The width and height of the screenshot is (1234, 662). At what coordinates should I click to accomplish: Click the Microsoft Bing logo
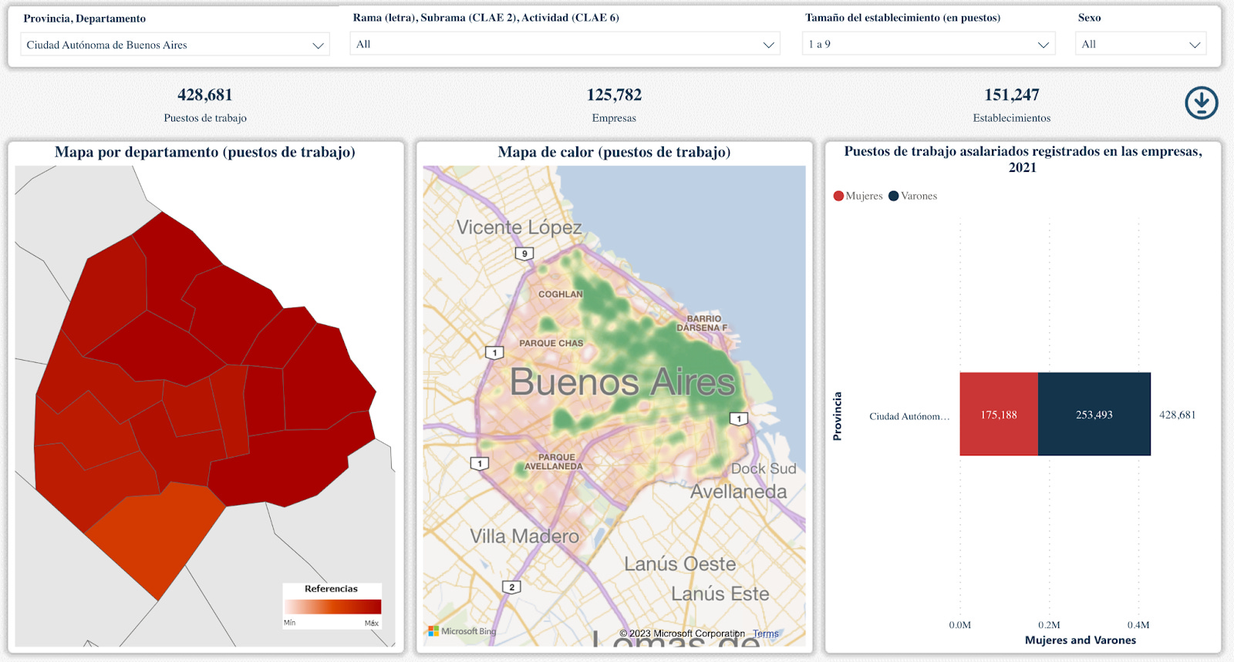tap(462, 631)
